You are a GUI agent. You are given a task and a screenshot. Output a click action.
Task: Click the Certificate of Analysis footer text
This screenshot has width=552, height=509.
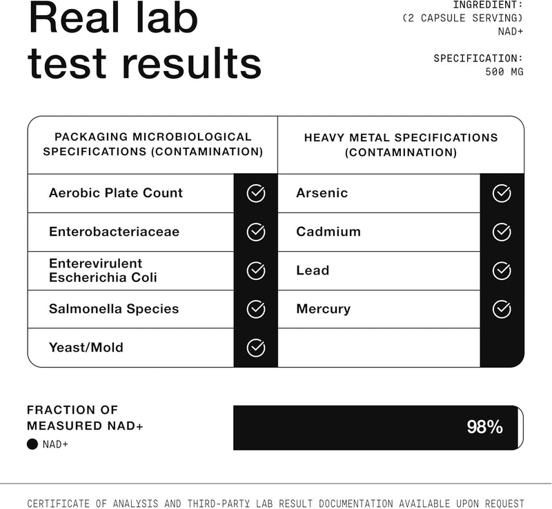point(275,503)
